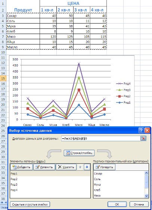The height and width of the screenshot is (210, 152).
Task: Select the Продукт header cell
Action: pyautogui.click(x=23, y=10)
